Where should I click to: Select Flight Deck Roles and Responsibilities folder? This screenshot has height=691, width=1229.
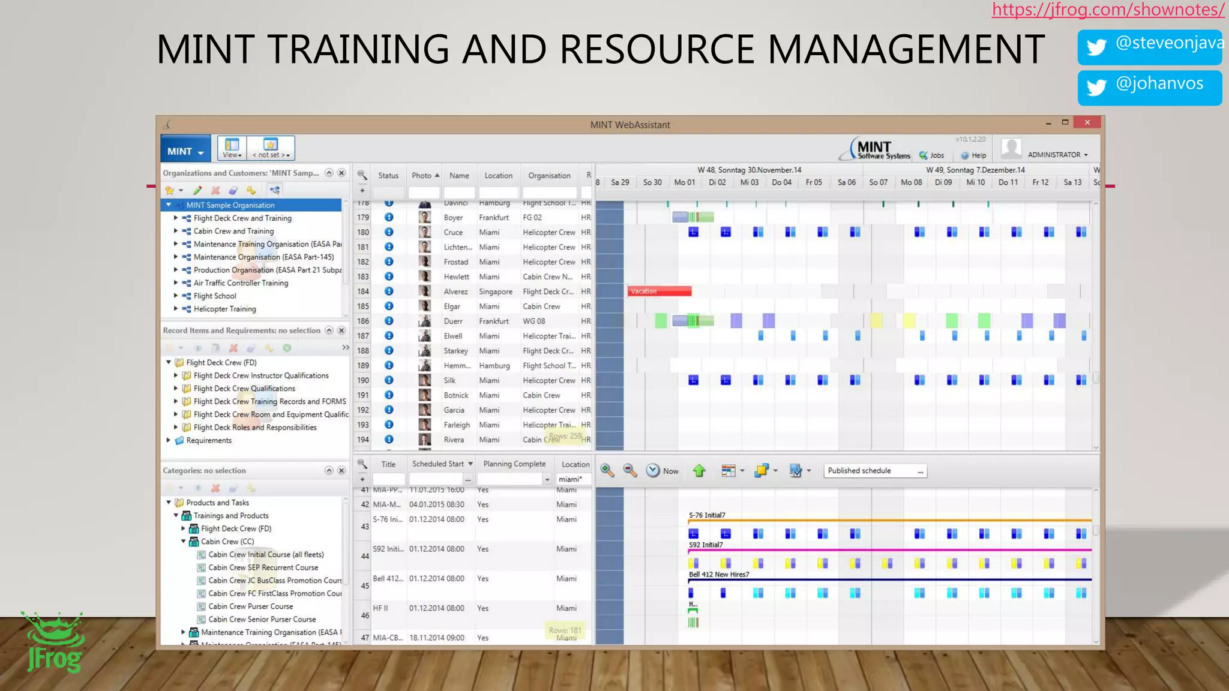pos(255,428)
